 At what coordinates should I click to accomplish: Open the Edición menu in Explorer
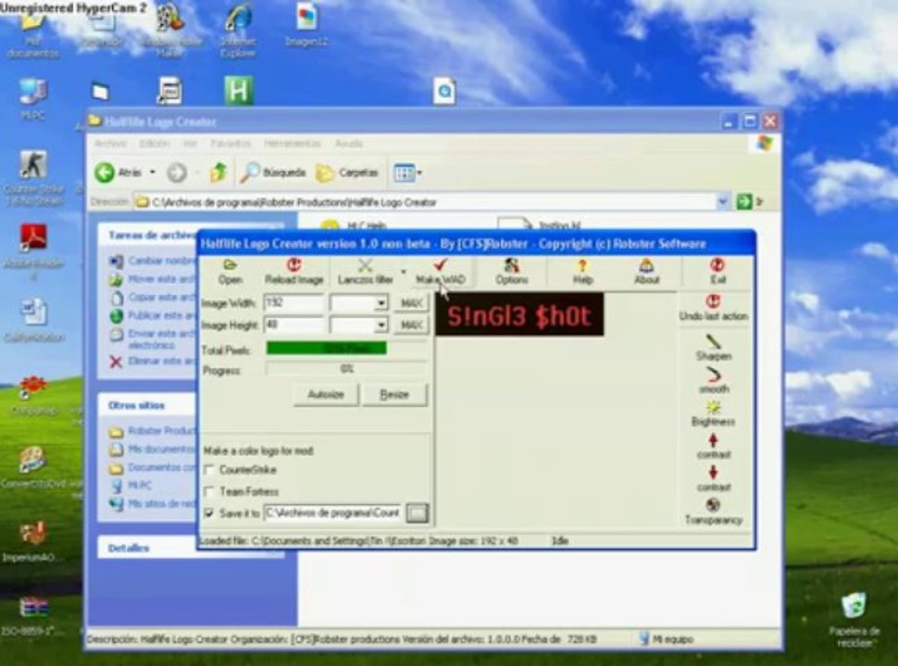click(155, 143)
